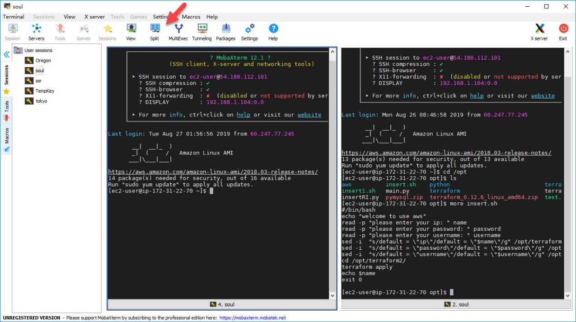Open the Macros menu
The image size is (576, 322).
click(191, 17)
